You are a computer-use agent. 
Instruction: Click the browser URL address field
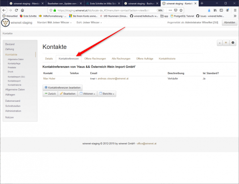(x=100, y=10)
